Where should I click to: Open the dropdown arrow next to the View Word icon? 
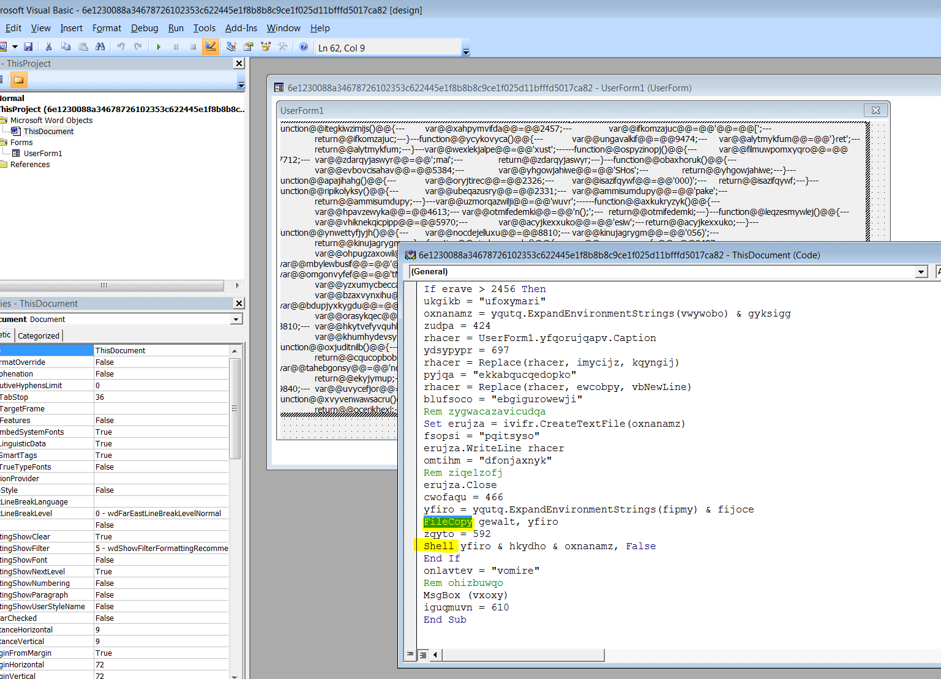15,47
